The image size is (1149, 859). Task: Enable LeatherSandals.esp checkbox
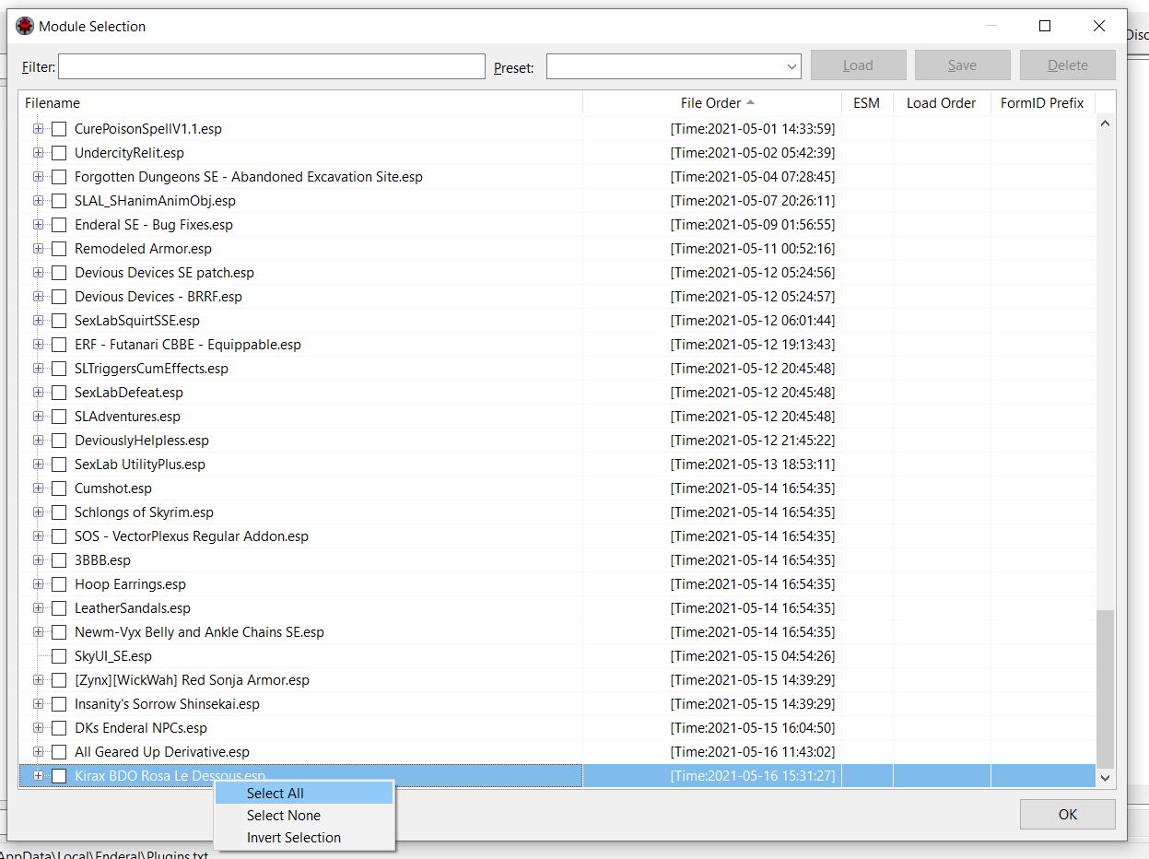(59, 608)
